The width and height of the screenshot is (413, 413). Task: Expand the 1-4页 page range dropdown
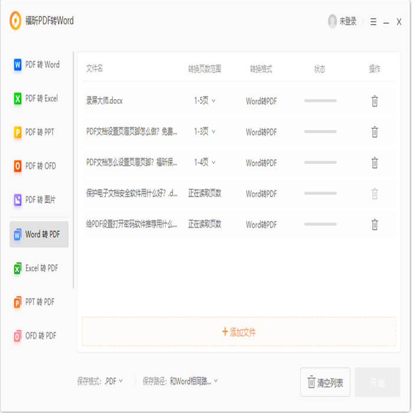205,162
